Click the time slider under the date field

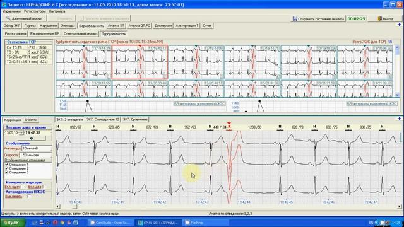pos(32,139)
